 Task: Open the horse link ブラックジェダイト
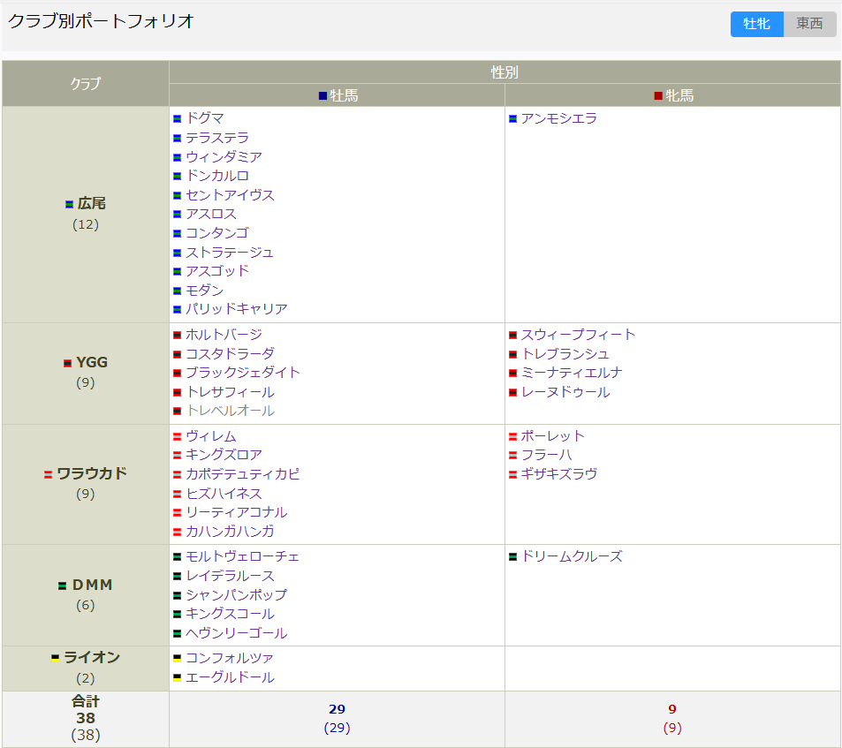[243, 373]
